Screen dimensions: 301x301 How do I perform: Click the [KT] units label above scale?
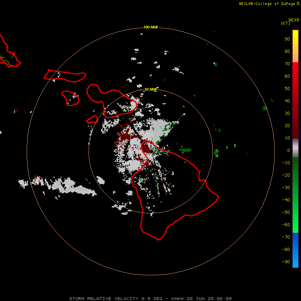point(286,23)
